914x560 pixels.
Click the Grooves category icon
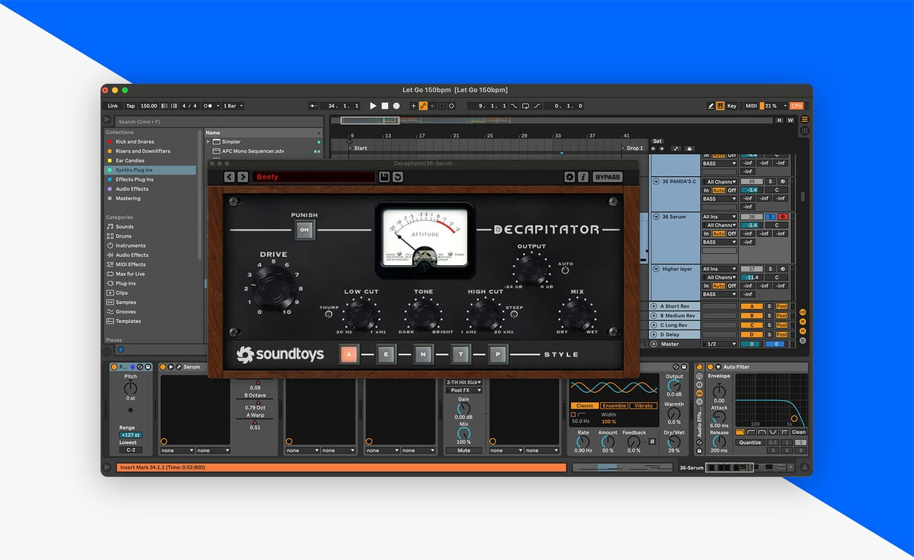point(110,312)
